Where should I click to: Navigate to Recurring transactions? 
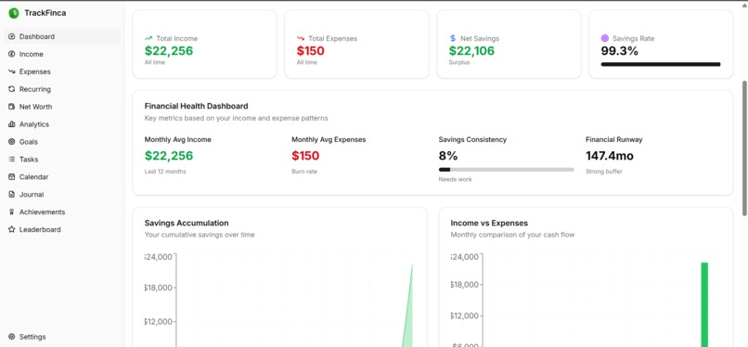[x=62, y=89]
